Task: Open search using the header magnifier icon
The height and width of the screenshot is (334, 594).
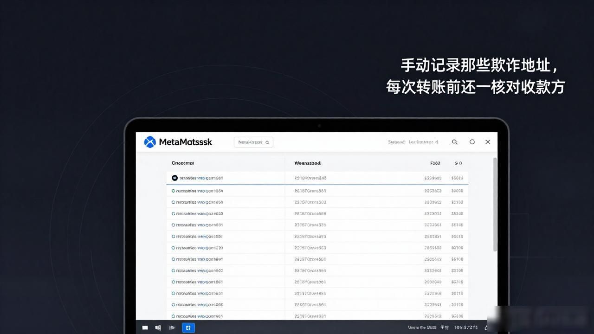Action: (455, 142)
